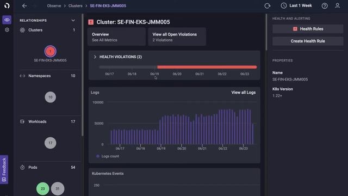
Task: Click SE-FIN-EKS-JMM005 in the breadcrumb
Action: pyautogui.click(x=108, y=6)
